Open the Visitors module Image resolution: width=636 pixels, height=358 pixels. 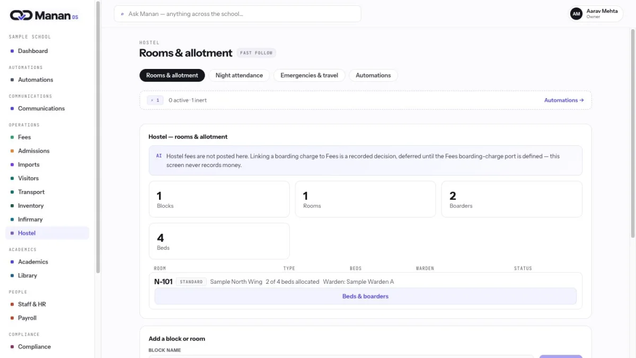tap(47, 178)
